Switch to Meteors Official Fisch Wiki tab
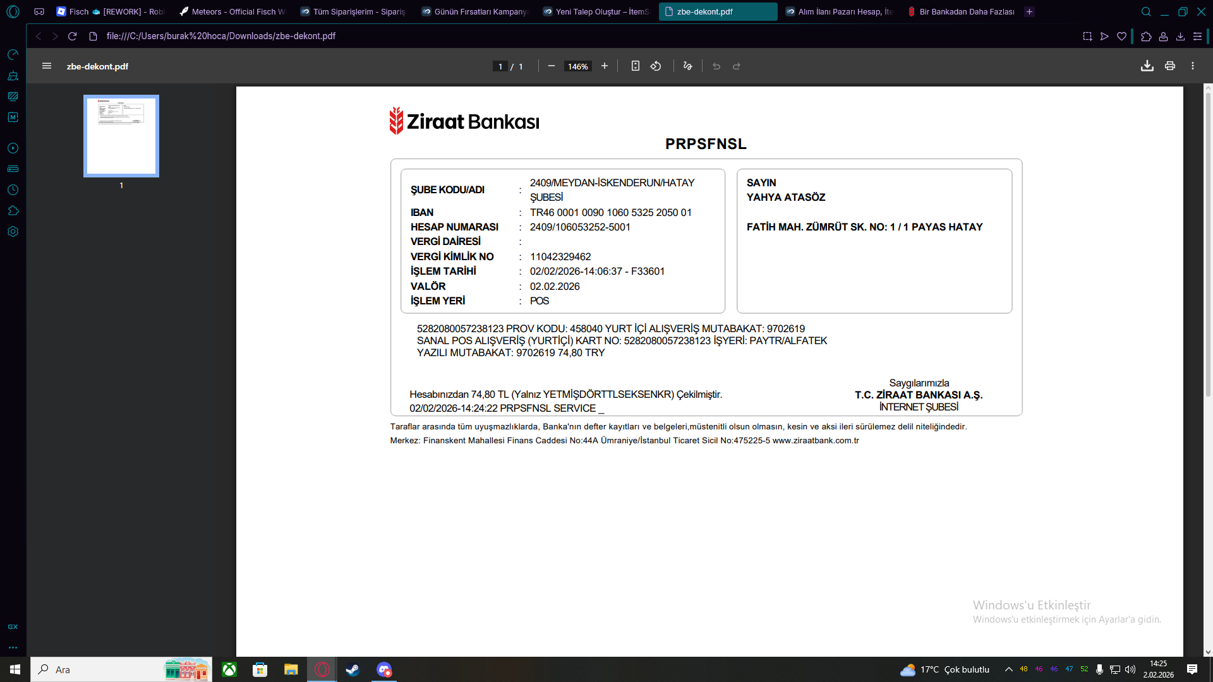Image resolution: width=1213 pixels, height=682 pixels. (232, 11)
